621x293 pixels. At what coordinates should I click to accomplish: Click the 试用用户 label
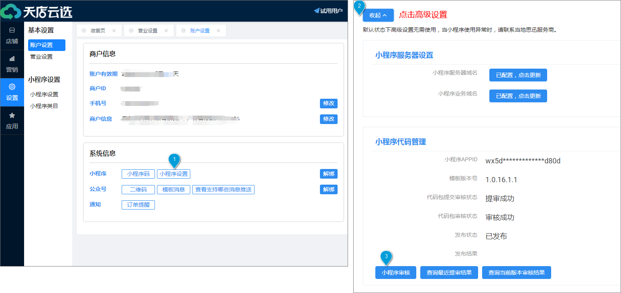tap(331, 11)
